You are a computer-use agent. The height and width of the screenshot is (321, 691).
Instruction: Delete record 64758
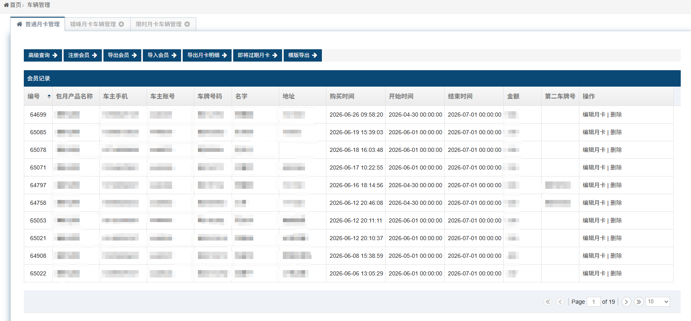(616, 203)
